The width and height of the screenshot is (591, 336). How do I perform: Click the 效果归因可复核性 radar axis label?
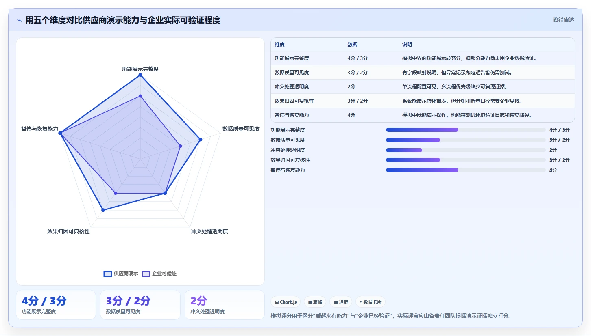pyautogui.click(x=68, y=231)
